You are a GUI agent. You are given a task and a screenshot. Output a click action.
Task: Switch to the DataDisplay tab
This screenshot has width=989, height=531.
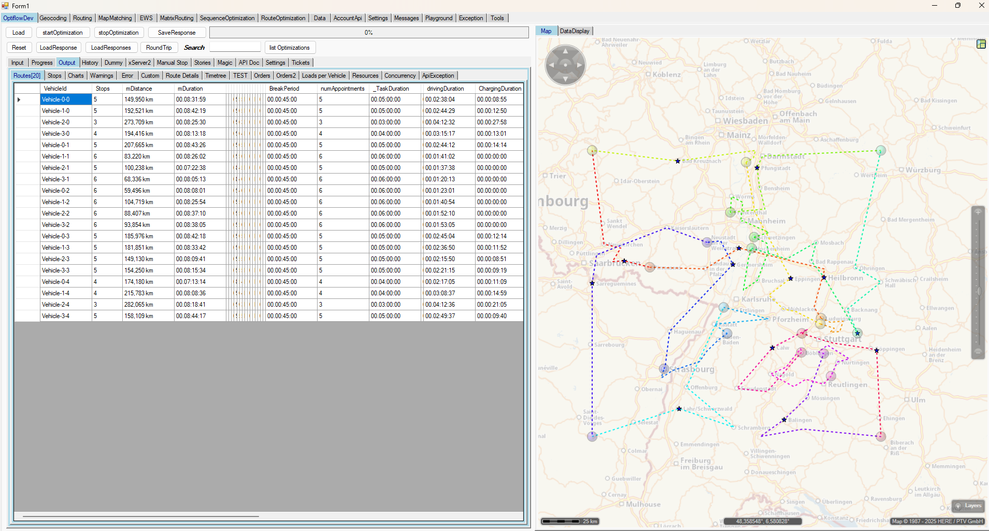575,31
